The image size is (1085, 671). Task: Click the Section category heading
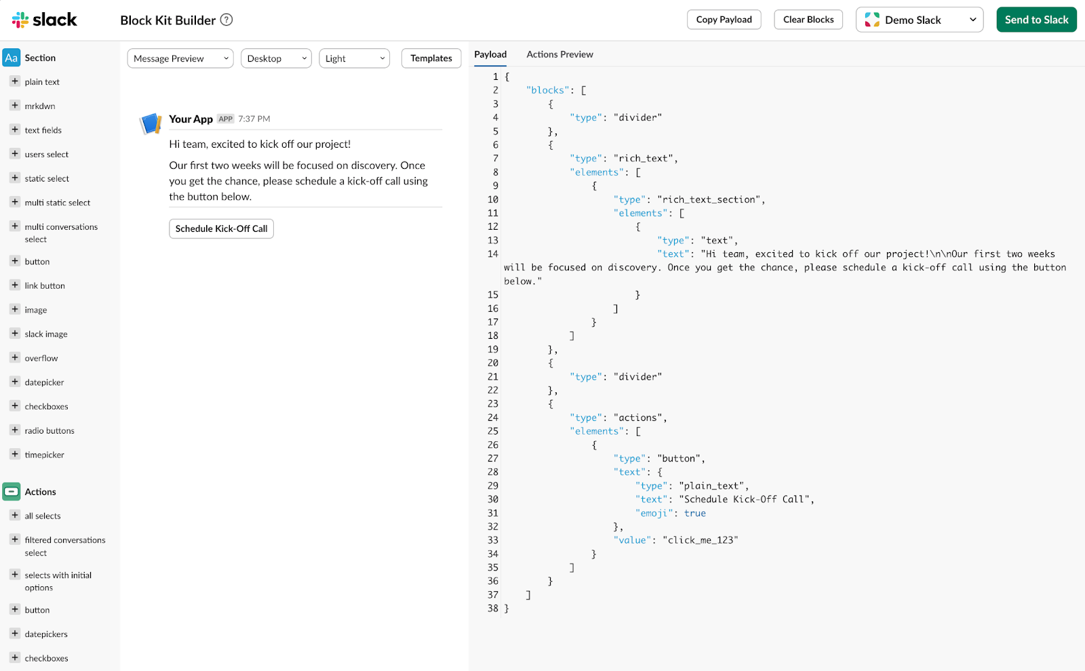[40, 58]
